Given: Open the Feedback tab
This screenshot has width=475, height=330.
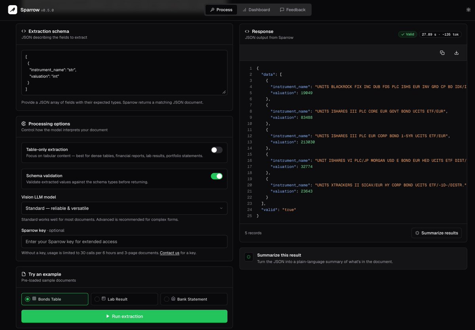Looking at the screenshot, I should coord(293,10).
